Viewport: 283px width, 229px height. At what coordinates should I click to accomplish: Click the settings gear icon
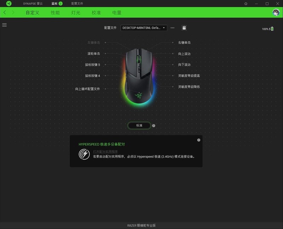point(246,3)
